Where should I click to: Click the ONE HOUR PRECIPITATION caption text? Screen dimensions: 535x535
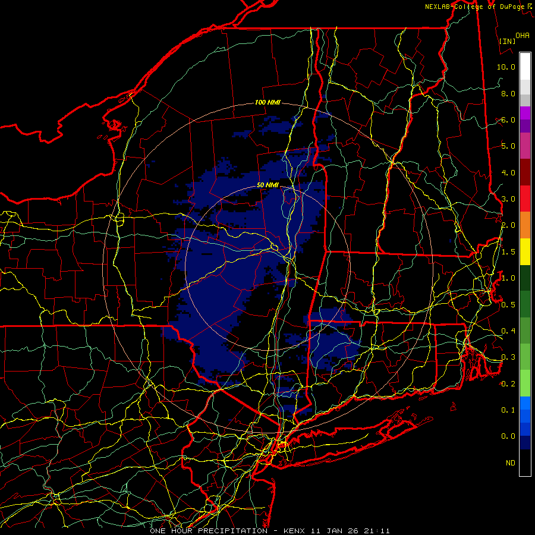point(209,531)
